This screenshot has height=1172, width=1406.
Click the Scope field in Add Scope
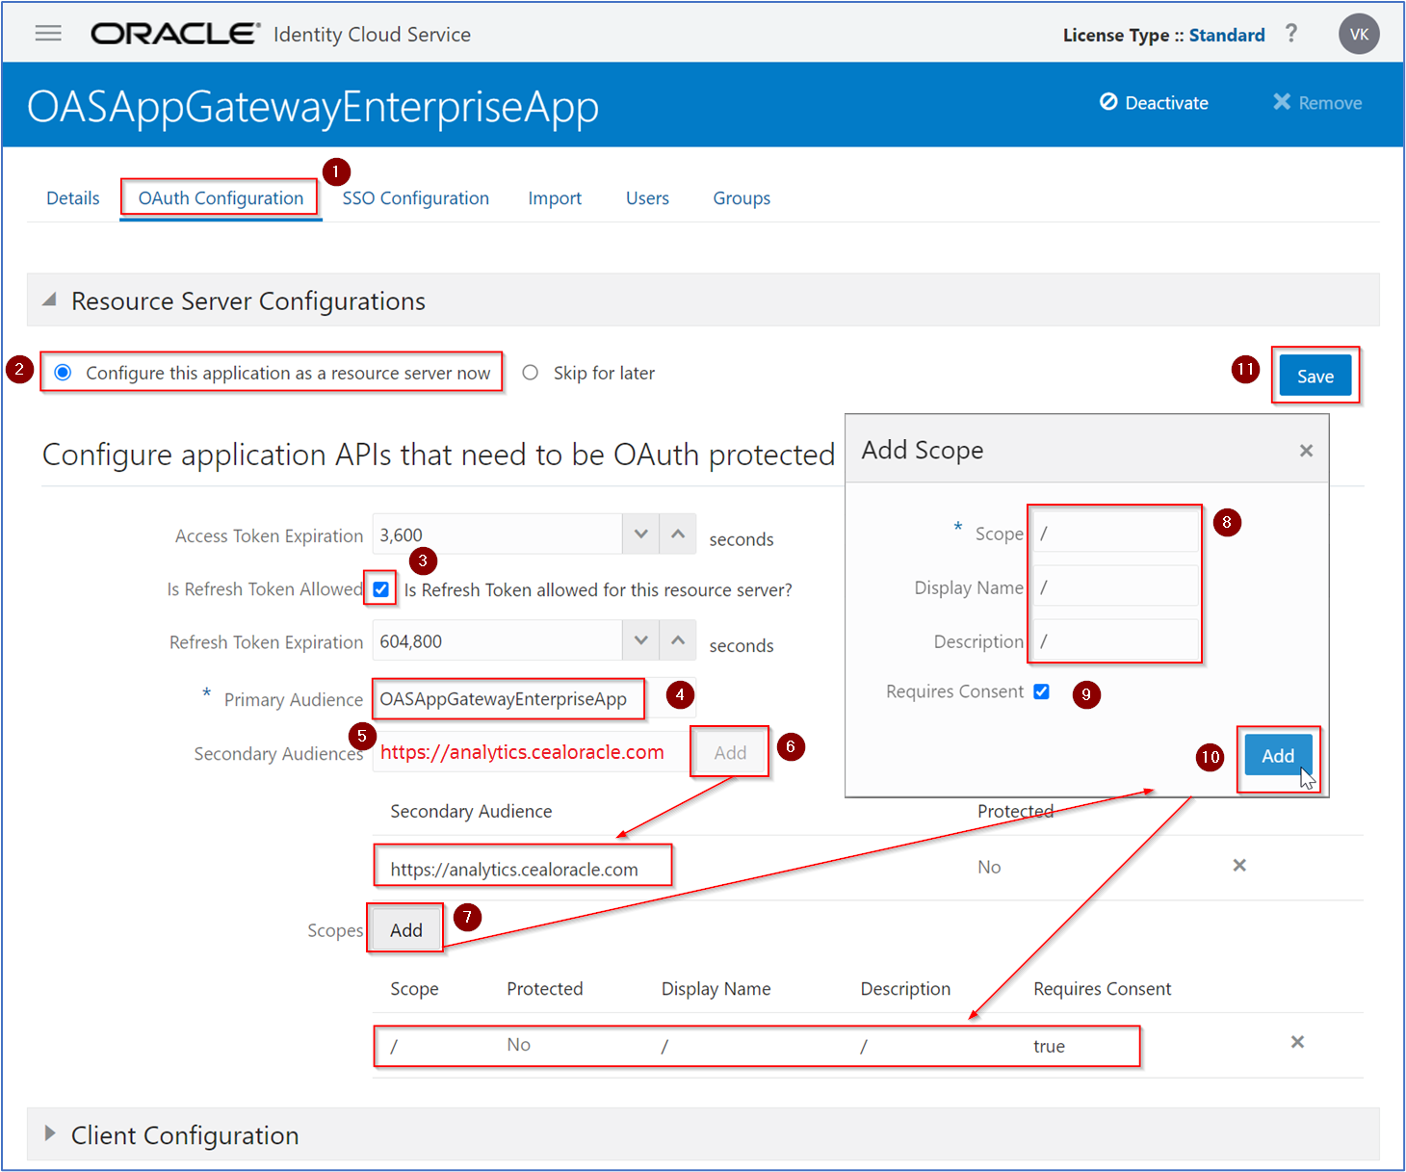[x=1114, y=533]
